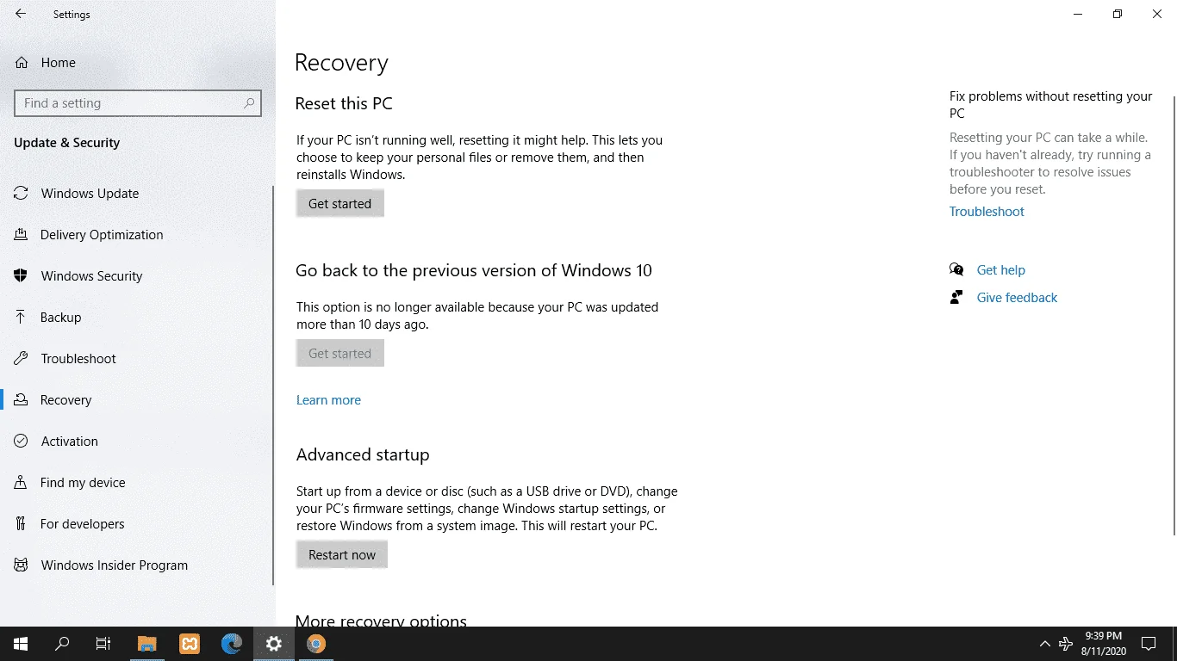
Task: Open the Windows Start menu
Action: click(21, 644)
